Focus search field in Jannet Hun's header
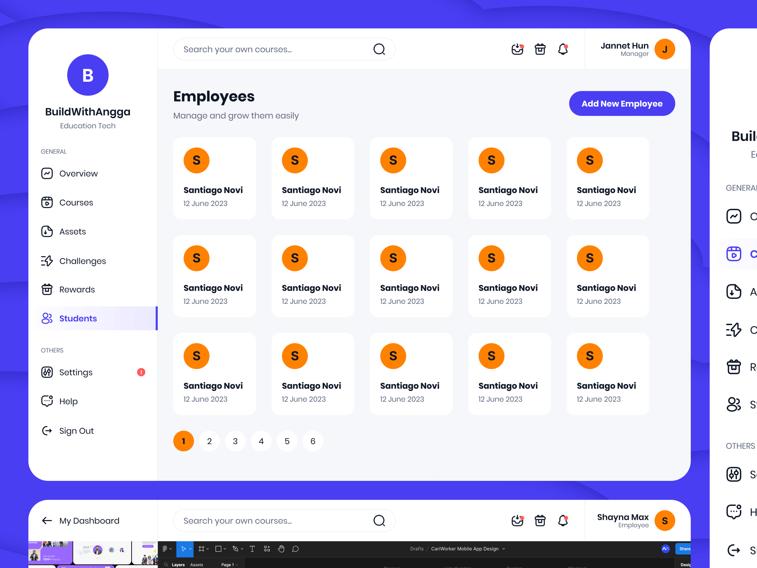This screenshot has height=568, width=757. pos(285,49)
